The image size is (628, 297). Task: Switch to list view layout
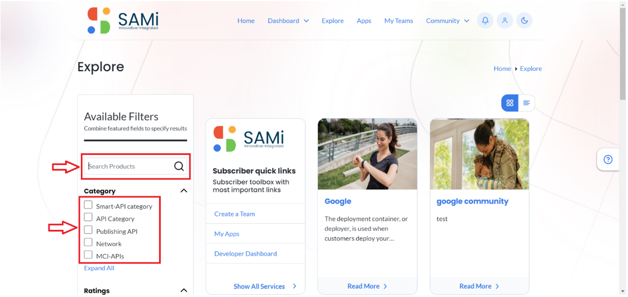[526, 103]
